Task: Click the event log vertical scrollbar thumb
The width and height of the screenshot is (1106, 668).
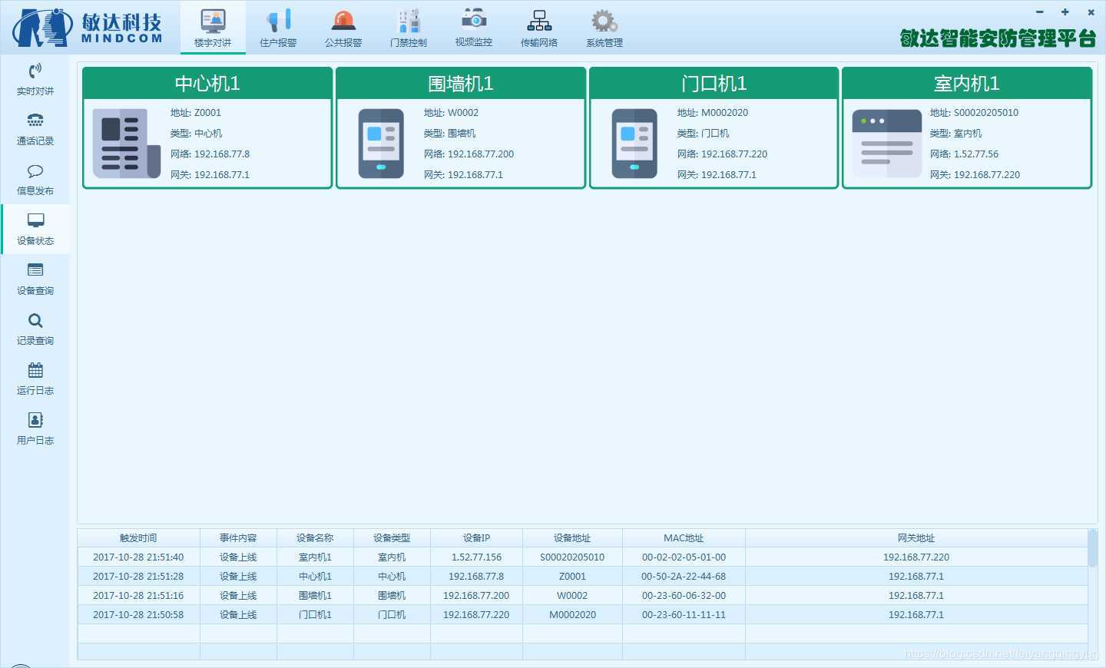Action: (x=1093, y=547)
